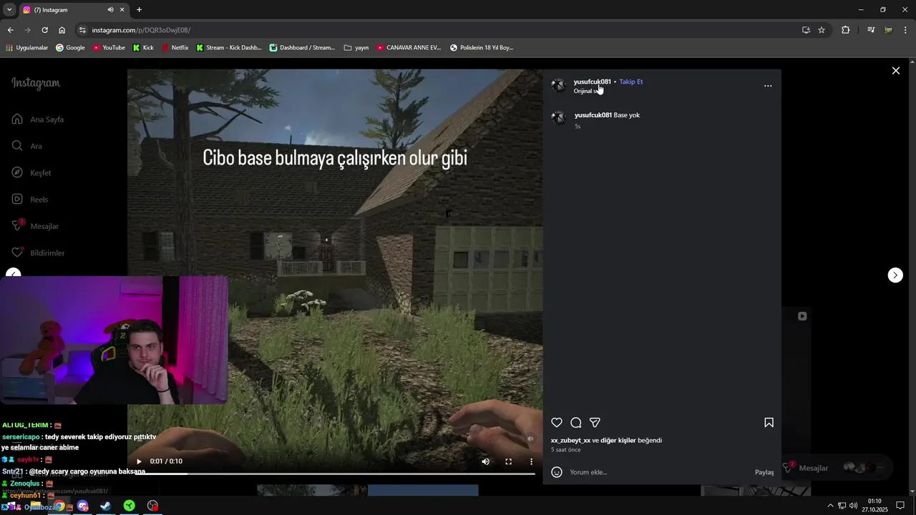View likes by diğer kişiler
The width and height of the screenshot is (916, 515).
point(618,441)
